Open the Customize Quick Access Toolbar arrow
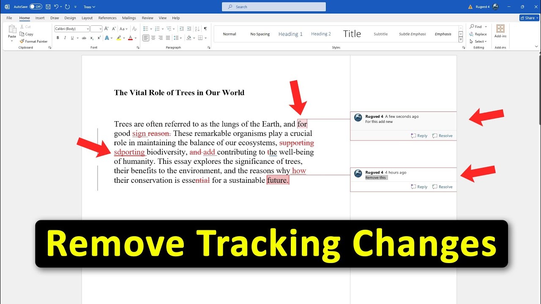This screenshot has height=304, width=541. click(x=75, y=7)
